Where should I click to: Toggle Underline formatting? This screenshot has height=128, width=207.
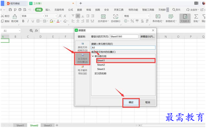[33, 21]
